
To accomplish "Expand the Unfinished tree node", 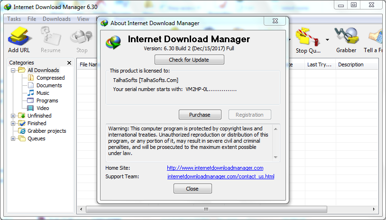I will [13, 116].
